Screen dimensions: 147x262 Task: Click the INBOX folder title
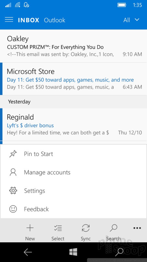(28, 20)
